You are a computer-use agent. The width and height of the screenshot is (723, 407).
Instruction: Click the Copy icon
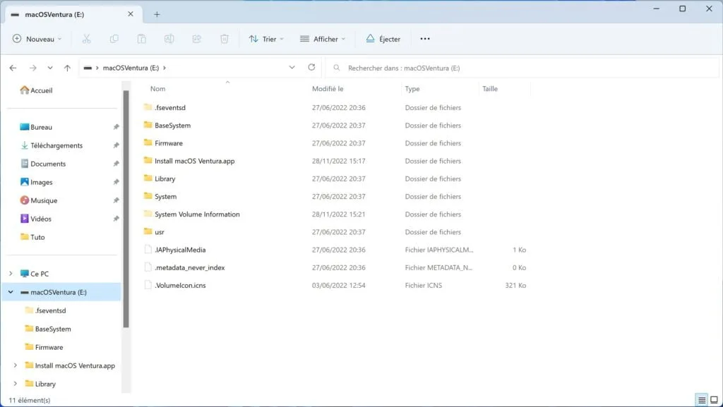point(114,39)
